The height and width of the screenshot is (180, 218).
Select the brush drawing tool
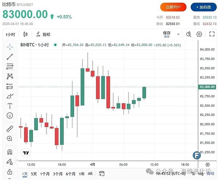(x=10, y=96)
